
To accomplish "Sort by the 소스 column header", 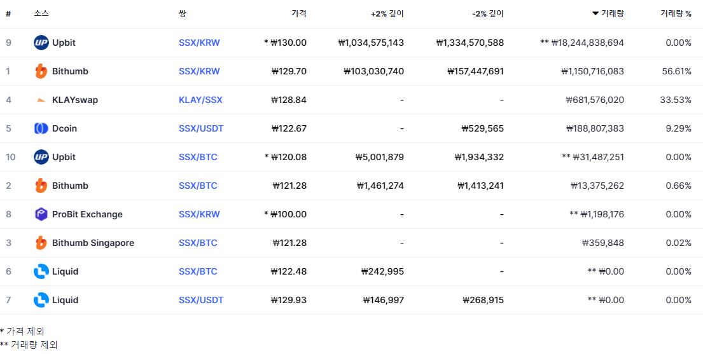I will [41, 14].
